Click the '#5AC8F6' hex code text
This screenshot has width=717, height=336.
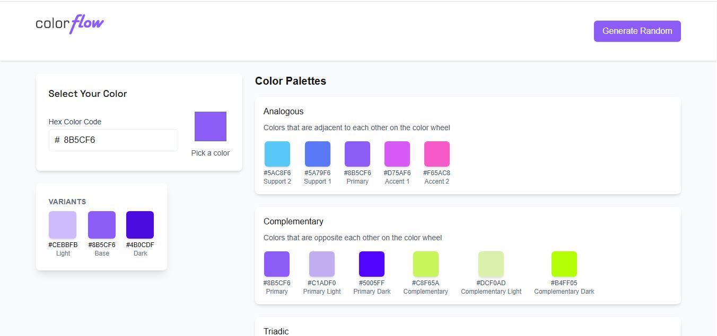point(277,173)
